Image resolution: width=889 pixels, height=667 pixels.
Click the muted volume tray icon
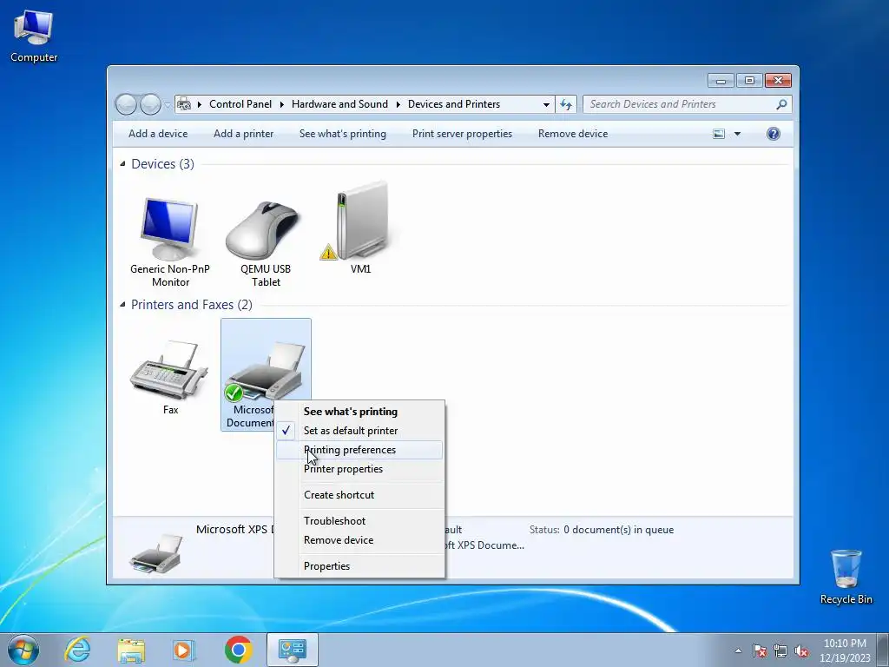(801, 650)
